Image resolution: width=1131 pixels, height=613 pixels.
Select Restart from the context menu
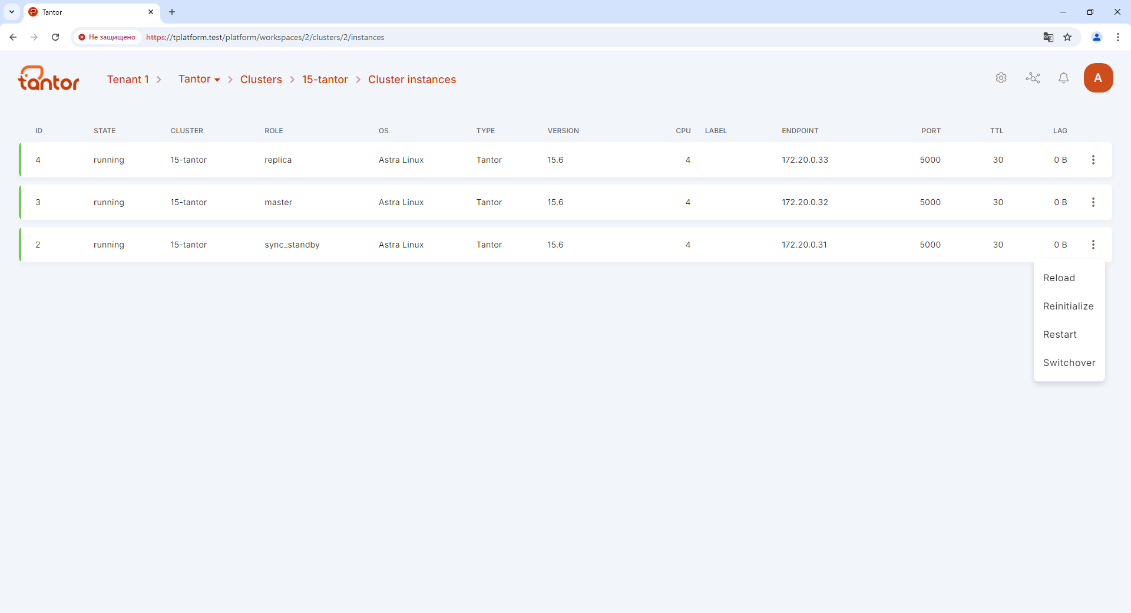(x=1060, y=335)
